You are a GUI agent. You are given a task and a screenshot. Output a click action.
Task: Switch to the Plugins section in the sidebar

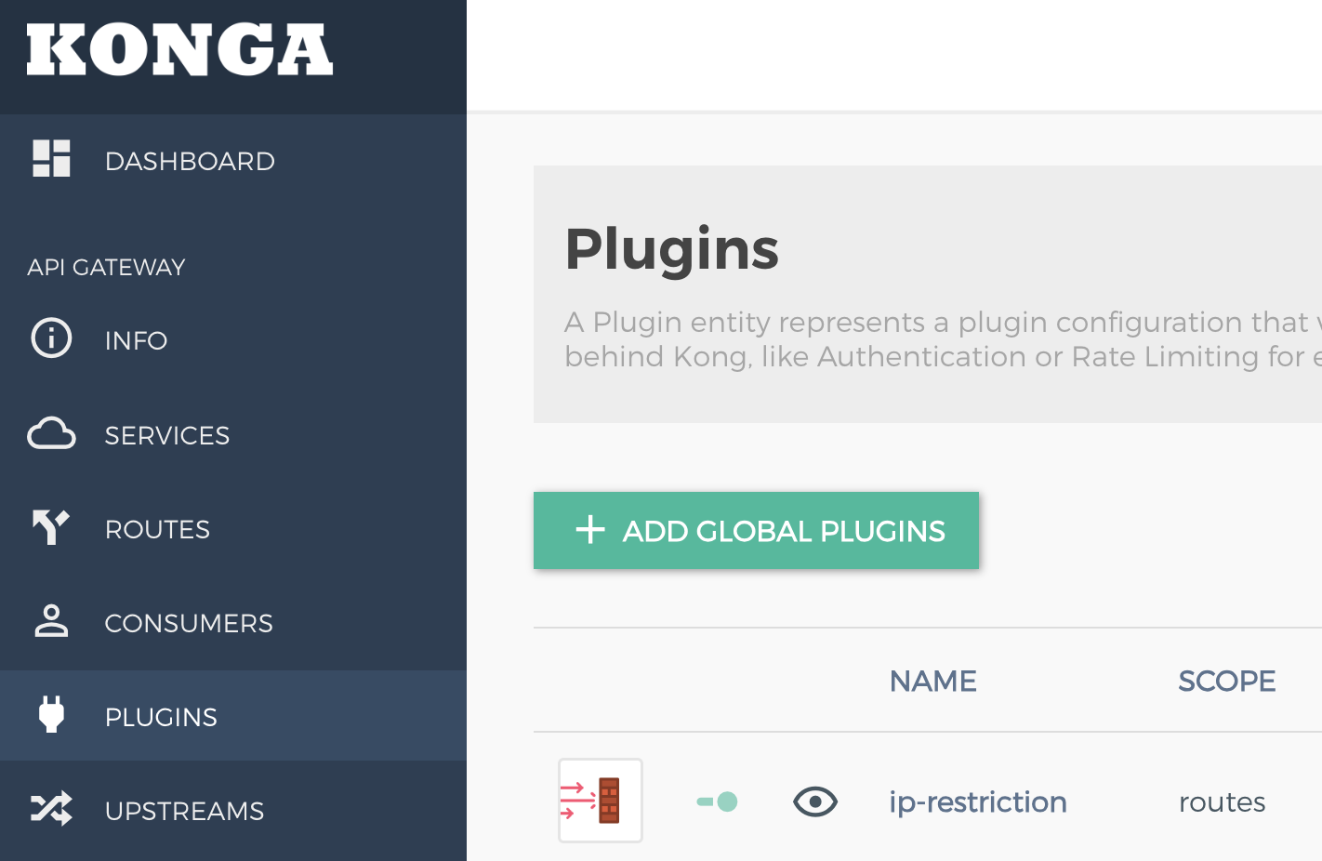coord(161,717)
